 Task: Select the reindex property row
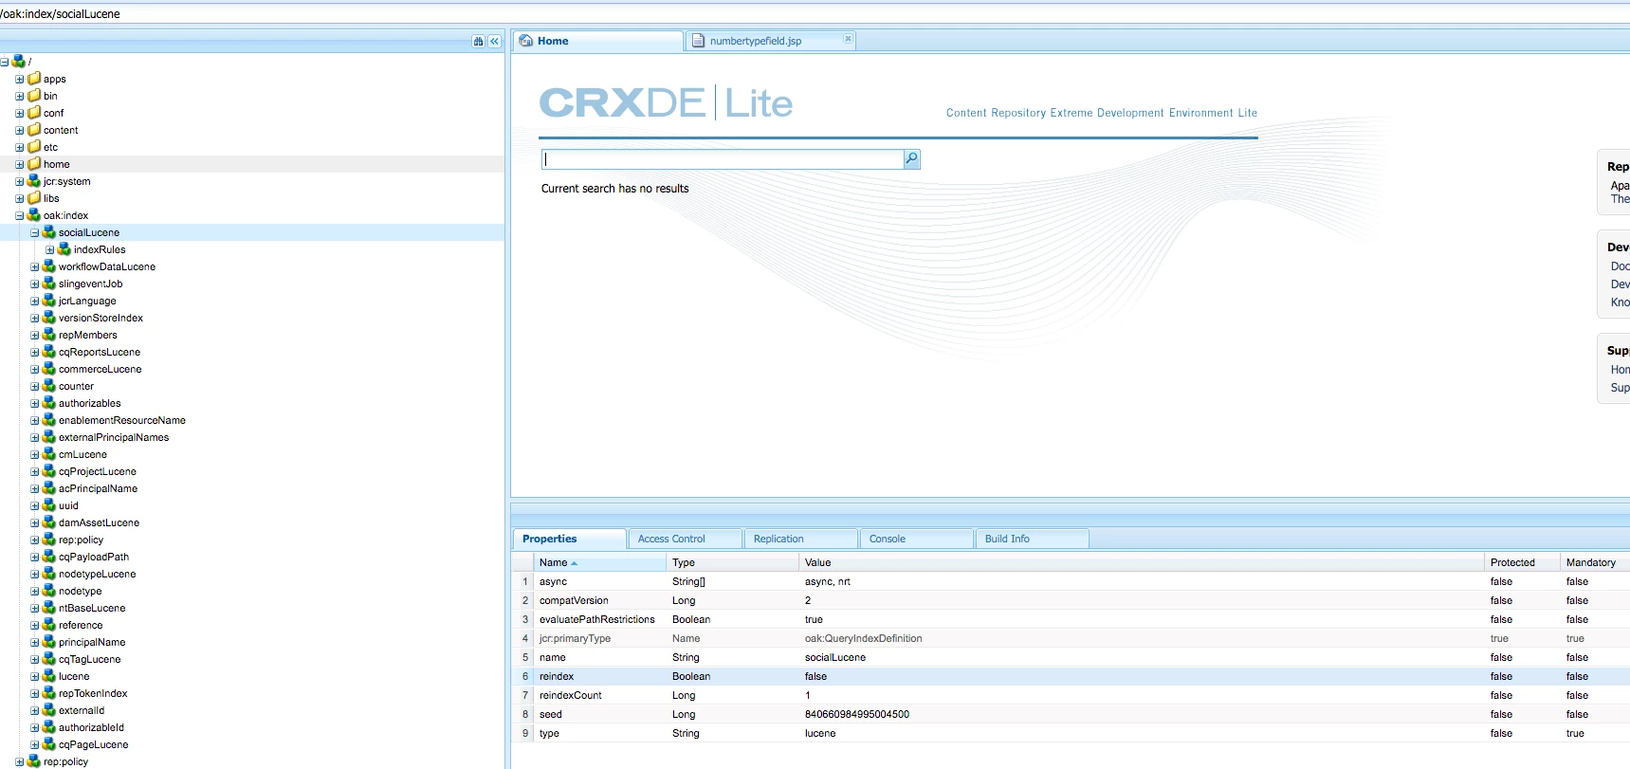click(1071, 676)
